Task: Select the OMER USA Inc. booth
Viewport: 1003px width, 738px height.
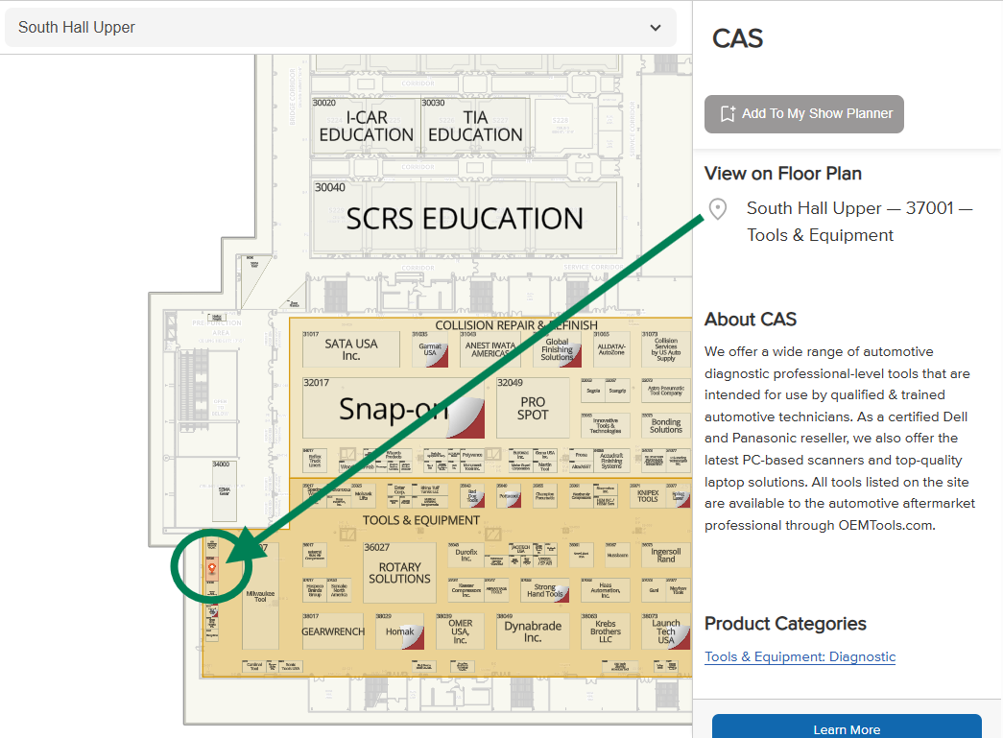Action: click(460, 631)
